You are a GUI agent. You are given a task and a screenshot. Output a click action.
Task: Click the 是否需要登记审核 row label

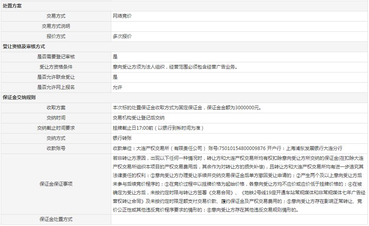pos(56,57)
